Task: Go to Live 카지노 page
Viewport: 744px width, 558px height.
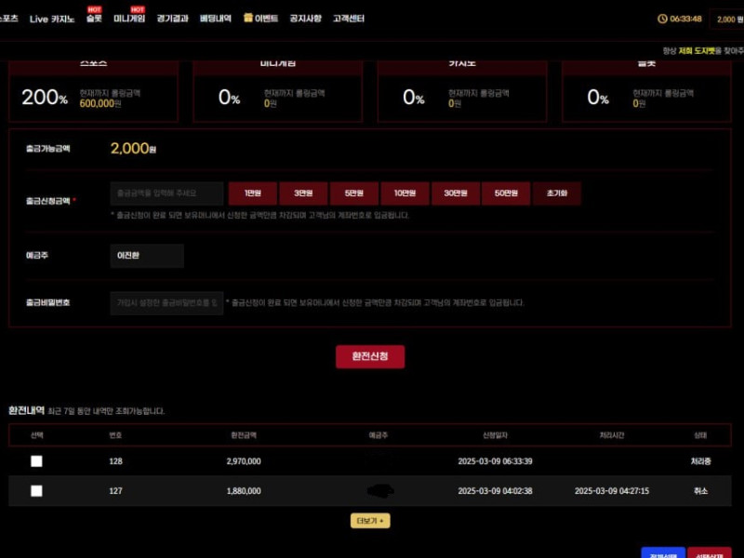Action: 52,19
